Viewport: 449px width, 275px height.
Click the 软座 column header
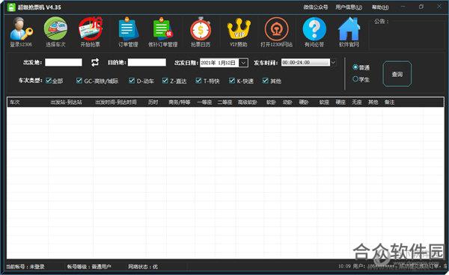pyautogui.click(x=324, y=102)
